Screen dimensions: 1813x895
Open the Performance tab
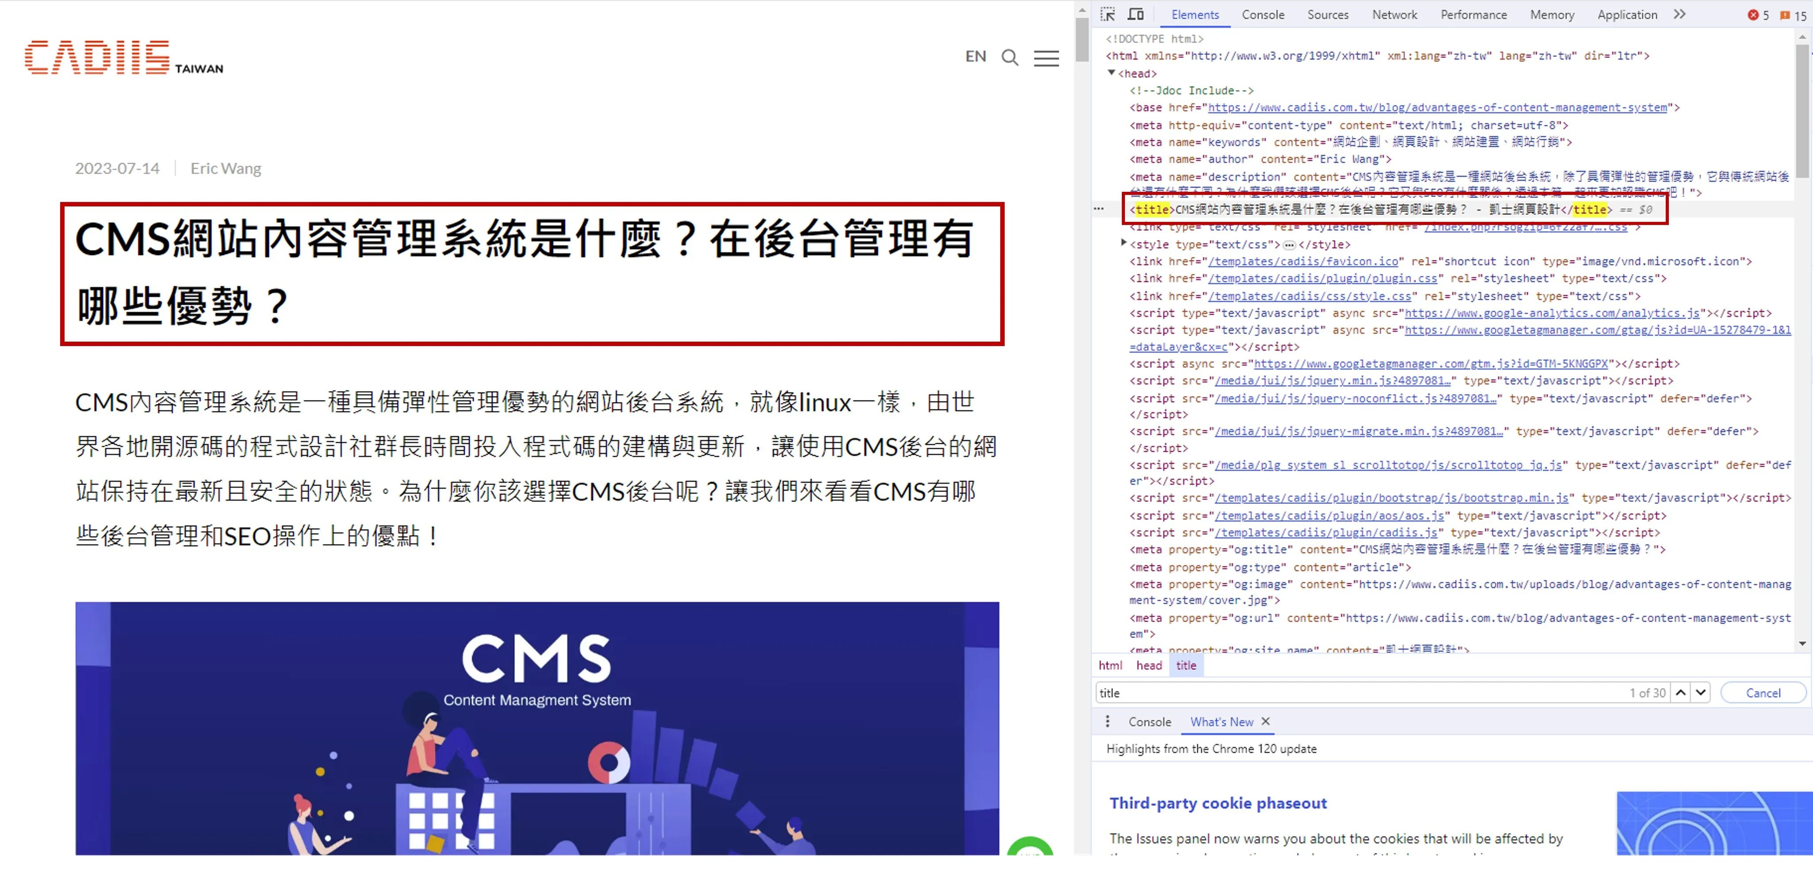[1474, 15]
